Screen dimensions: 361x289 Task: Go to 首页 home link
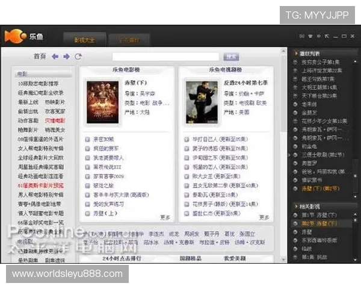click(40, 57)
